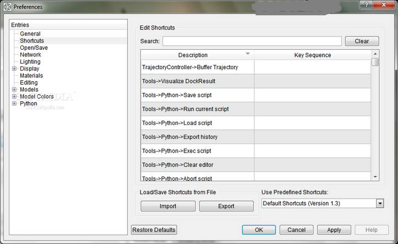Select Tools->Python->Run current script row

coord(255,109)
